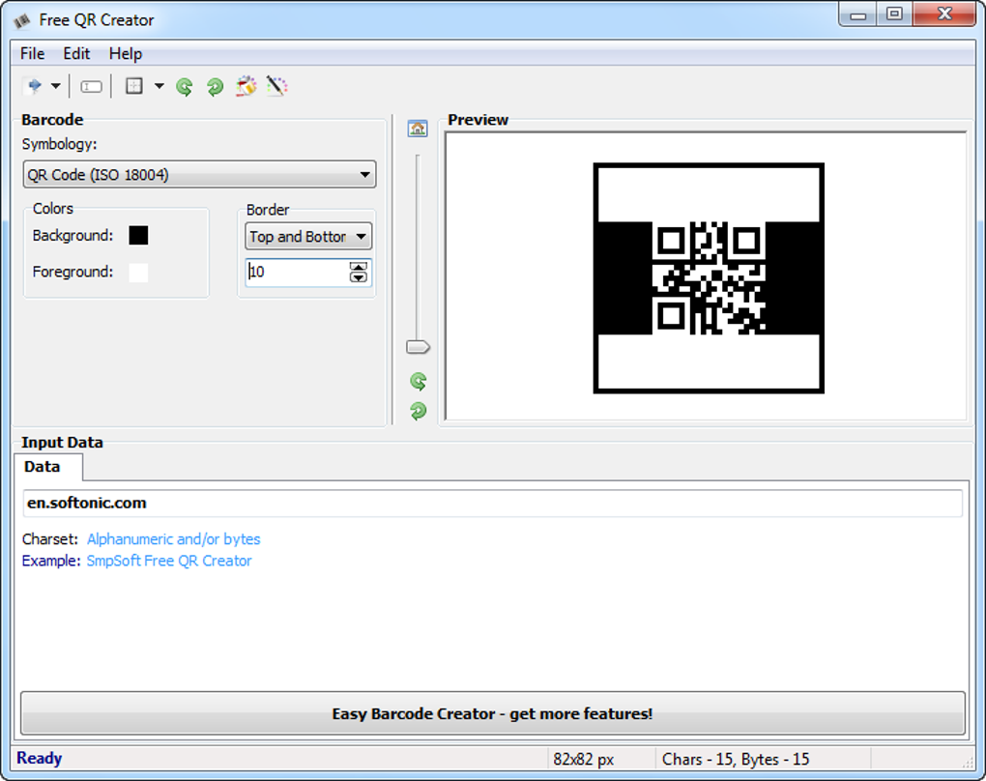Open the Help menu

click(x=125, y=54)
